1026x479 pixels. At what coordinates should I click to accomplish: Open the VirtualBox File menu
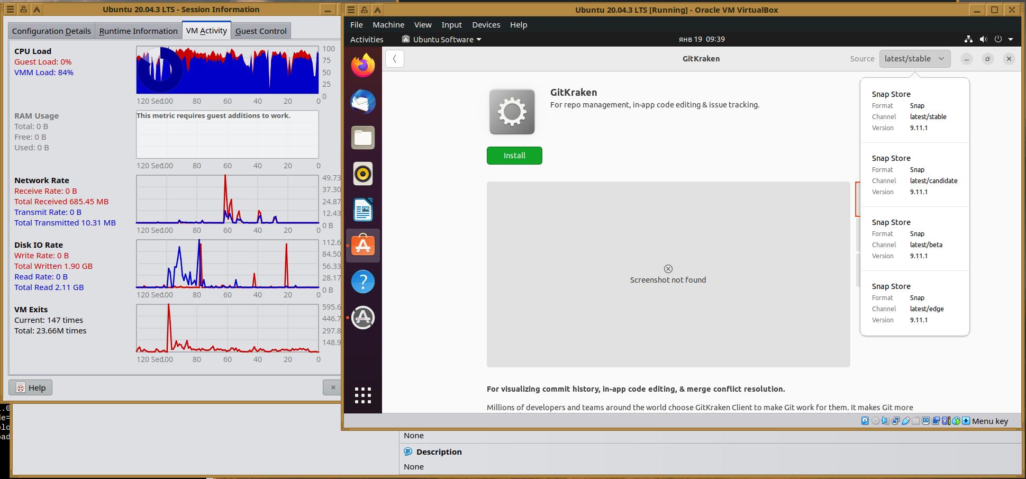pos(357,25)
